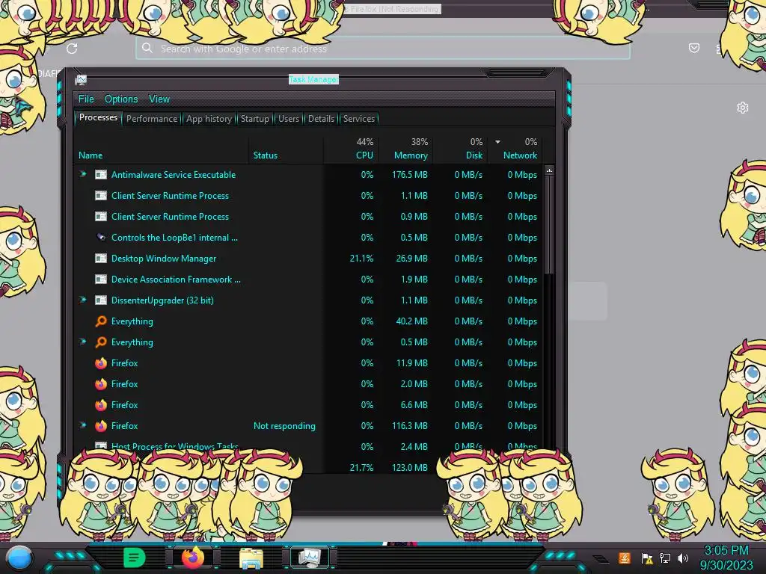Switch to the Services tab
This screenshot has height=574, width=766.
coord(359,119)
